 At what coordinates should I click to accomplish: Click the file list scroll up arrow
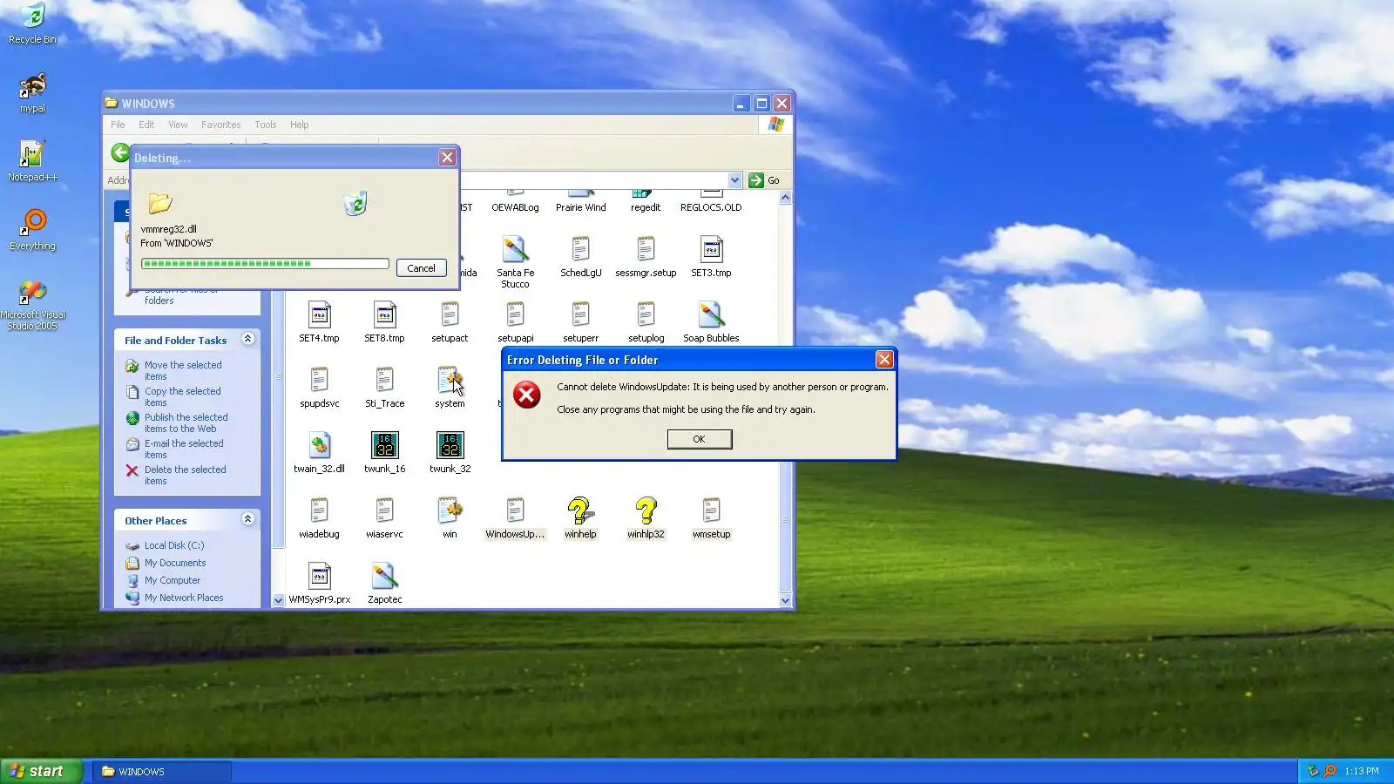click(x=785, y=198)
